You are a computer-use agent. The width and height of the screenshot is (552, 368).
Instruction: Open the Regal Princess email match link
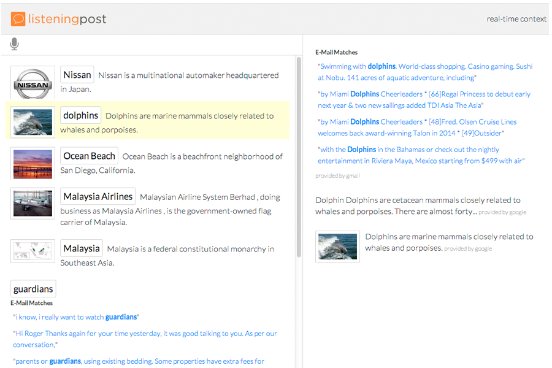click(x=424, y=100)
